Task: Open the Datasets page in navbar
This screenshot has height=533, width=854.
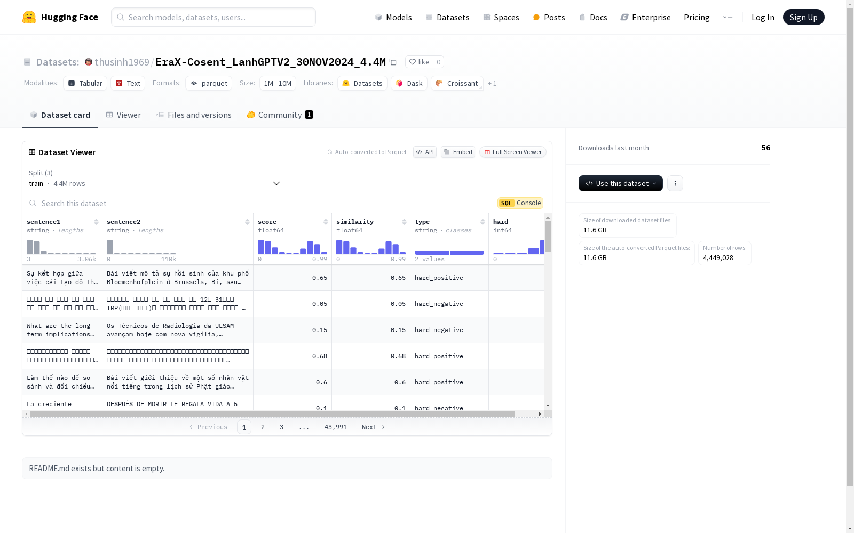Action: pyautogui.click(x=447, y=17)
